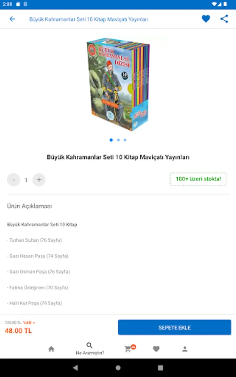Open the home tab icon
Screen dimensions: 236x377
[51, 349]
